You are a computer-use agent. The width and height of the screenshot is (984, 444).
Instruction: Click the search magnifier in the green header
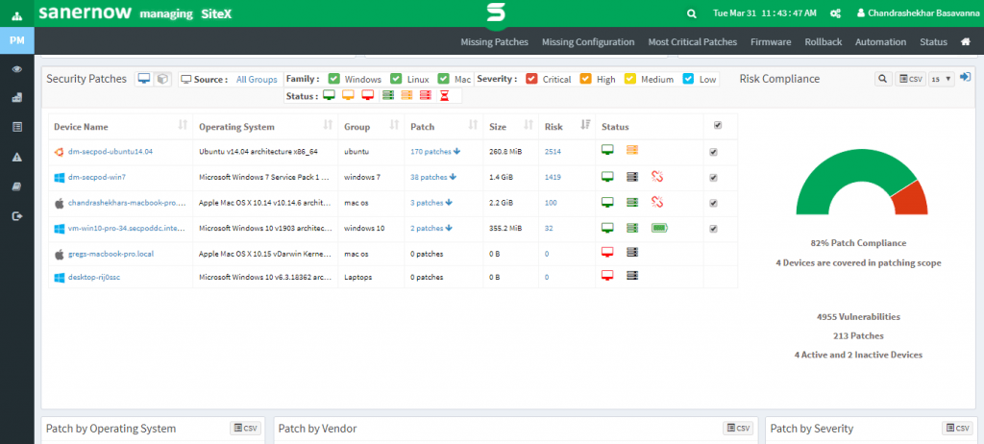coord(691,13)
